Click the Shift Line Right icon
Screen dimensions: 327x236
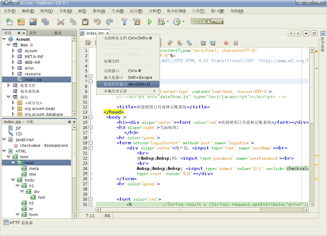[213, 43]
